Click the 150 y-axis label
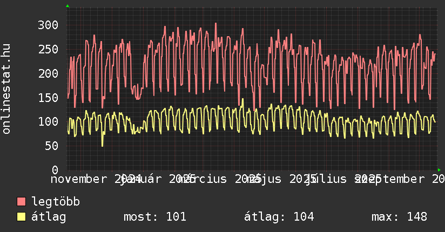Screen dimensions: 445x232 tap(48, 98)
